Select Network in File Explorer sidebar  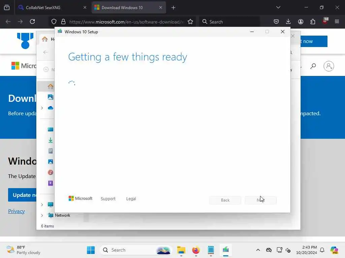[x=59, y=215]
